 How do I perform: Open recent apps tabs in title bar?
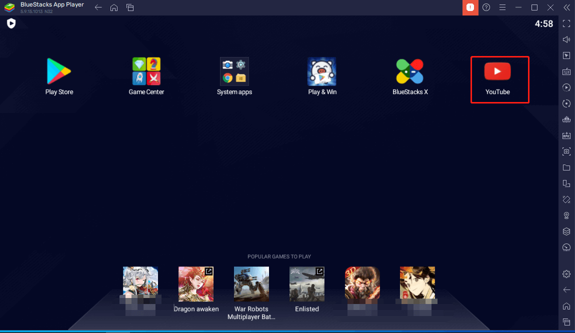(x=130, y=7)
